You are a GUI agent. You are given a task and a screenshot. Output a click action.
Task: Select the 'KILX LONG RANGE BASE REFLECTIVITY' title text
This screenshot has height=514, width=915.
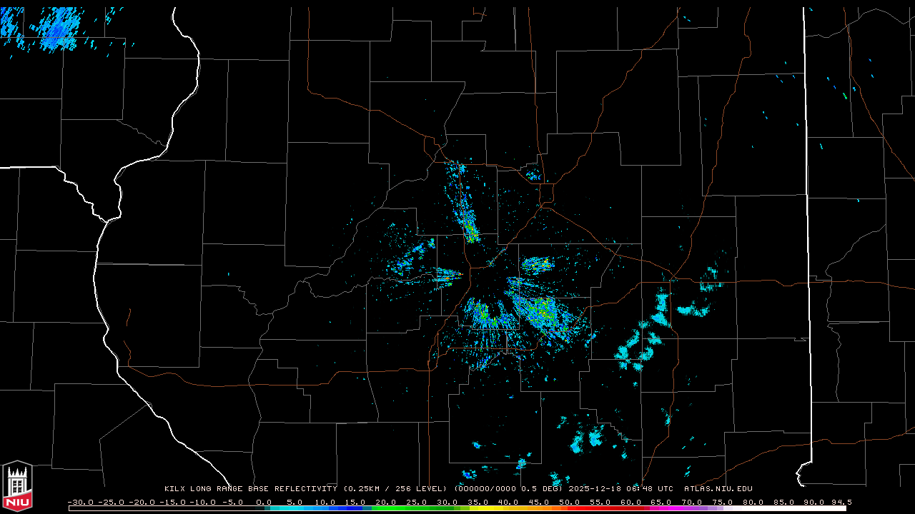click(251, 489)
